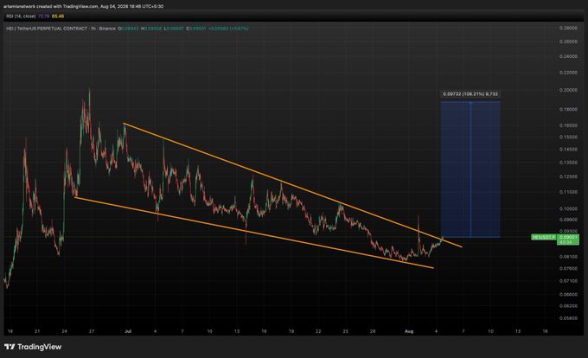Click the vertical center line of the blue measurement
588x358 pixels.
tap(470, 169)
